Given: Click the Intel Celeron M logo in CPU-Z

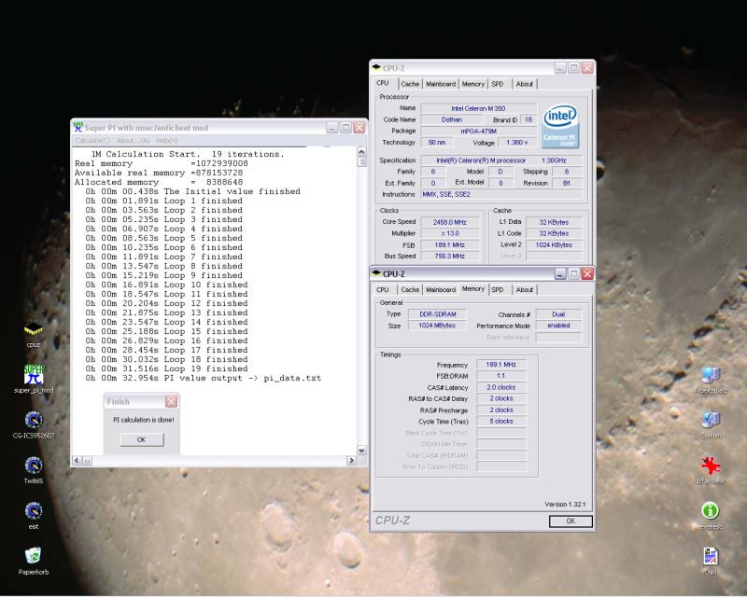Looking at the screenshot, I should point(561,126).
